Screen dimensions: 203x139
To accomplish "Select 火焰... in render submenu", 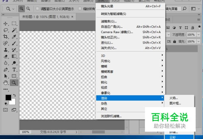I will pyautogui.click(x=179, y=98).
